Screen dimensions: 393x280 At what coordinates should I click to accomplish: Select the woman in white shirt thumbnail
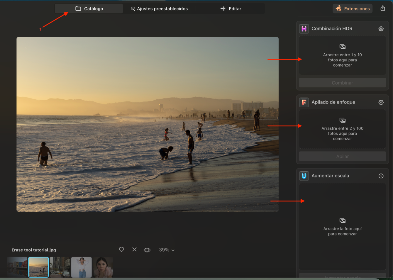click(82, 267)
